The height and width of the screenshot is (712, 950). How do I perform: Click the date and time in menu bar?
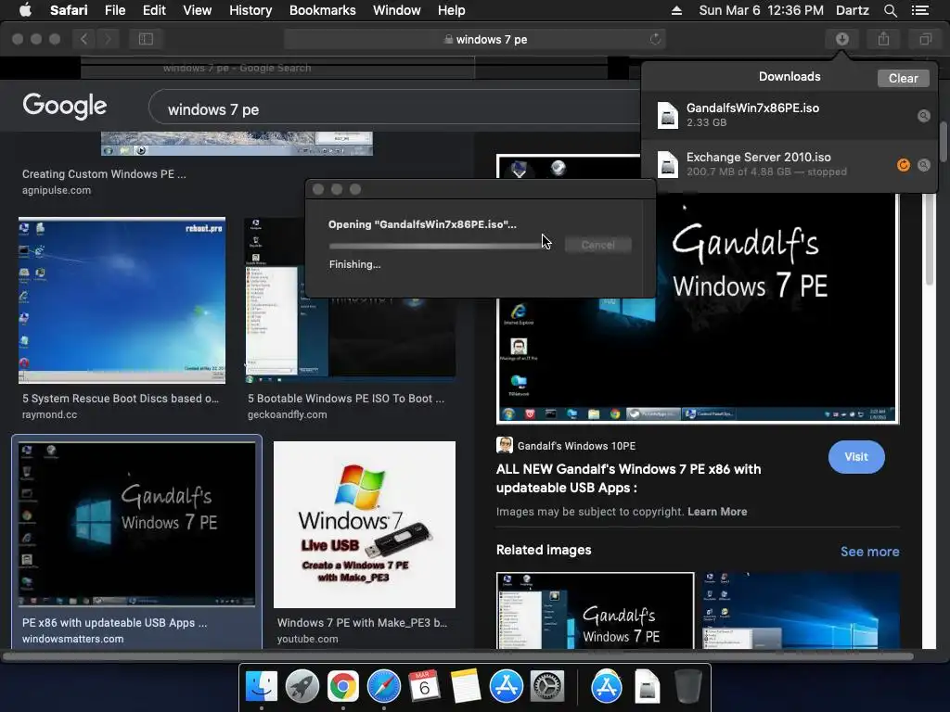tap(761, 10)
